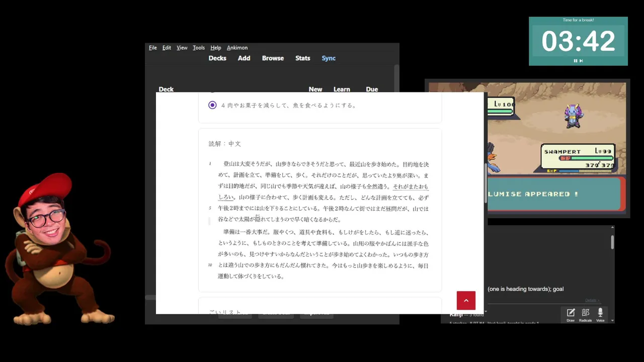Click the Swampert HP bar
644x362 pixels.
587,158
